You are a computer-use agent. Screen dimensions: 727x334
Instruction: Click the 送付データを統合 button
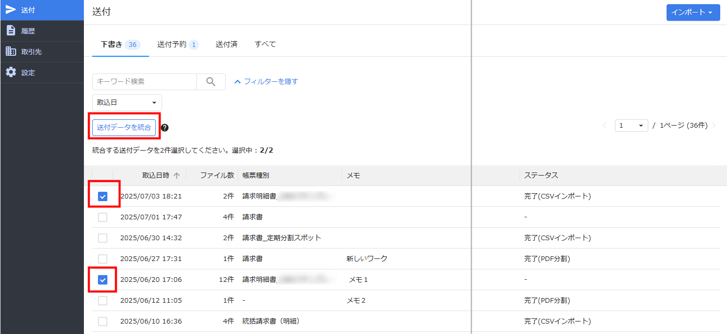point(124,128)
